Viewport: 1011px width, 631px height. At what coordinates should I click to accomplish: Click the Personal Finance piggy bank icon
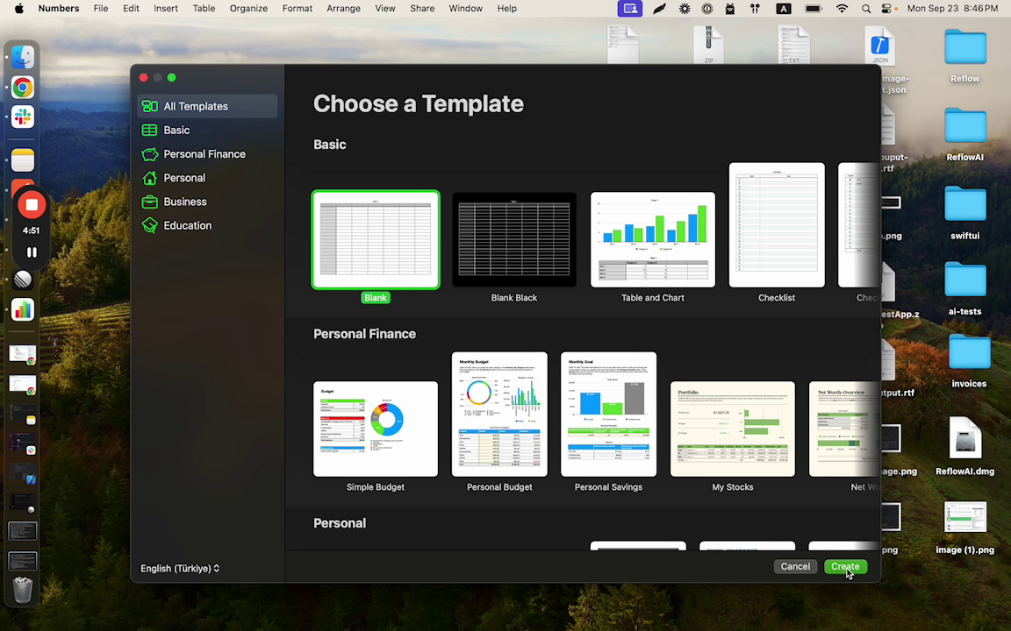click(x=149, y=154)
